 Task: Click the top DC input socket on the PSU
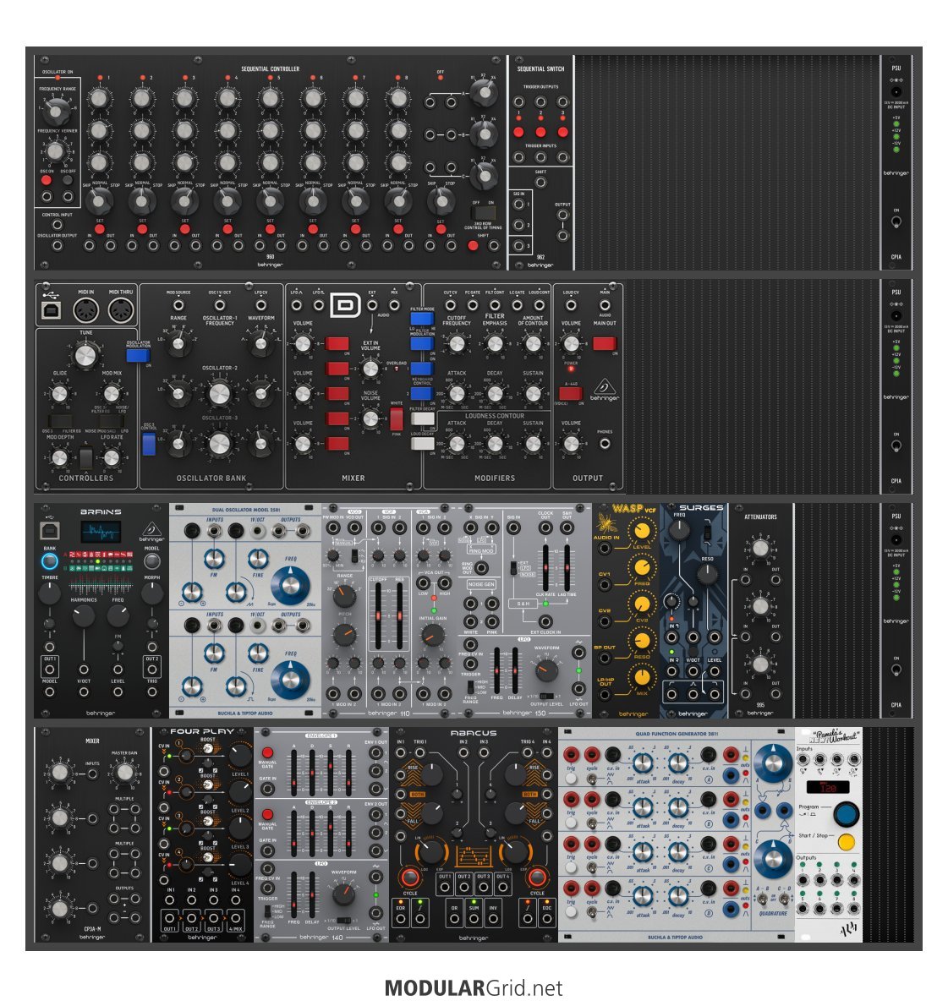896,91
